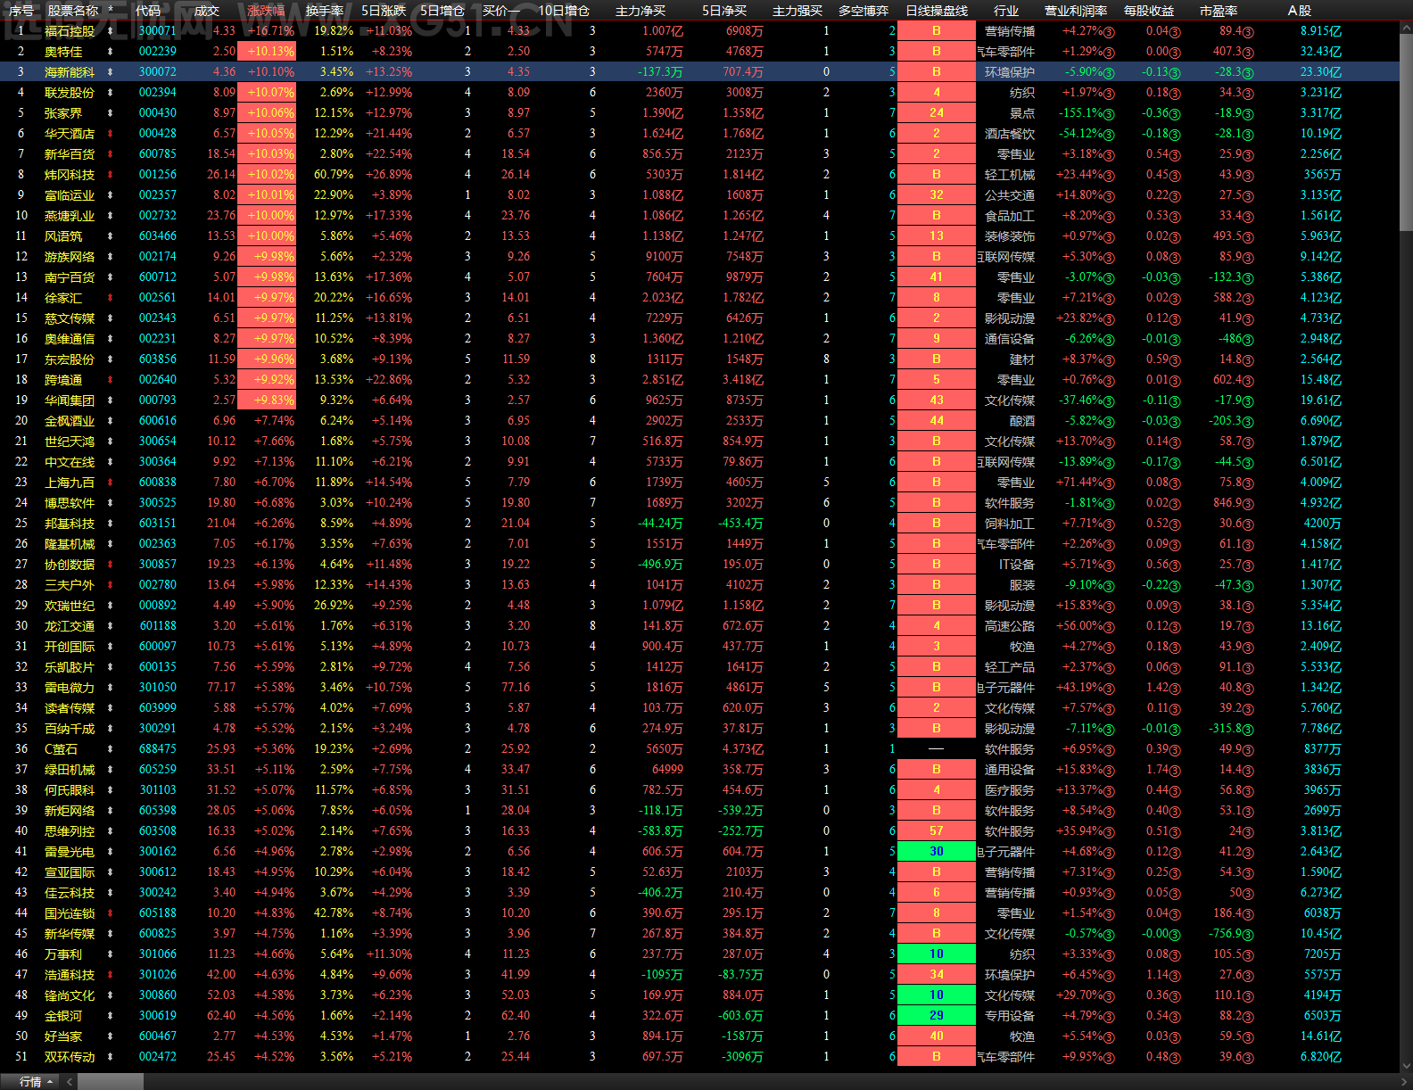Click the red marker icon beside 徐家汇
Screen dimensions: 1413x1090
(x=111, y=298)
